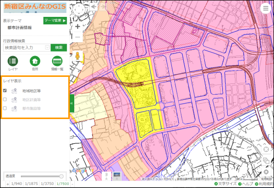Collapse the side panel with green chevron
Viewport: 274px width, 188px height.
[x=72, y=103]
